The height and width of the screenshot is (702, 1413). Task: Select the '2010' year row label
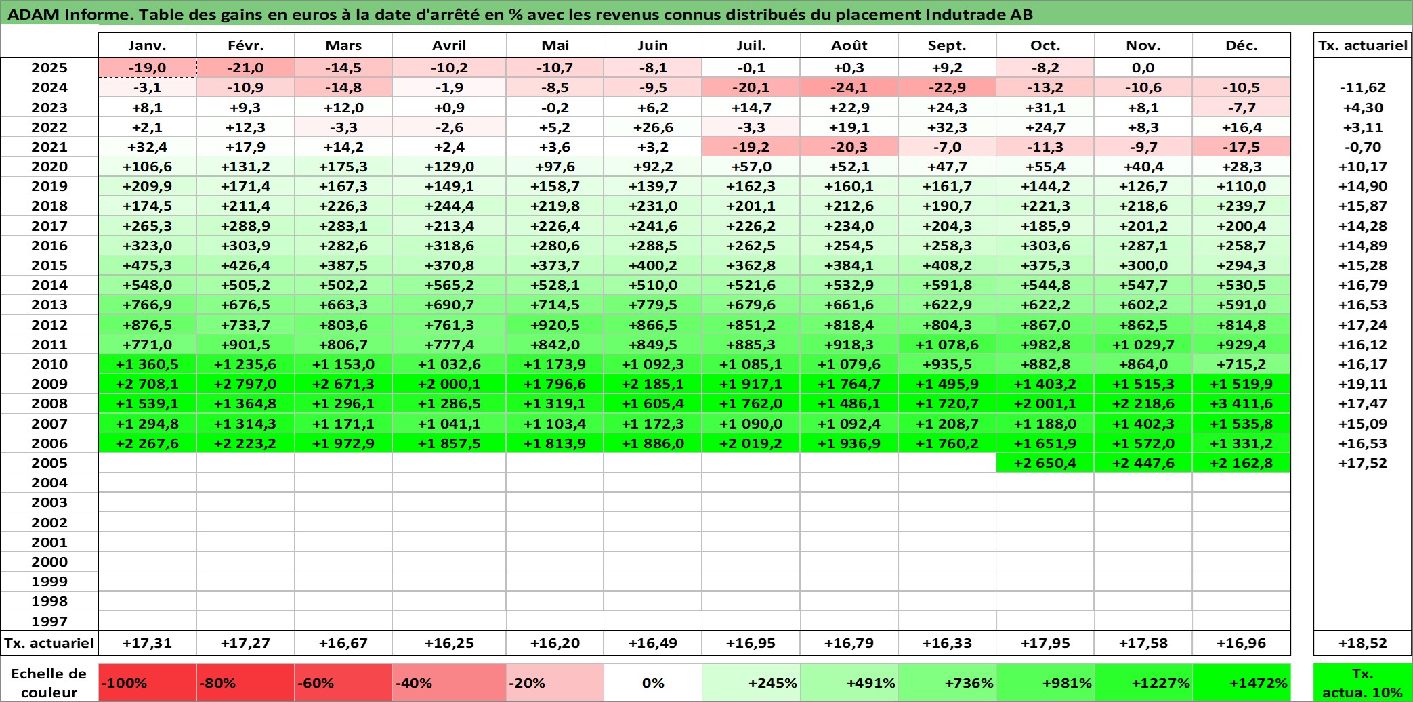point(49,364)
